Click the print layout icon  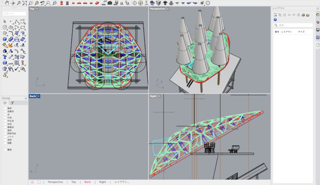303,15
